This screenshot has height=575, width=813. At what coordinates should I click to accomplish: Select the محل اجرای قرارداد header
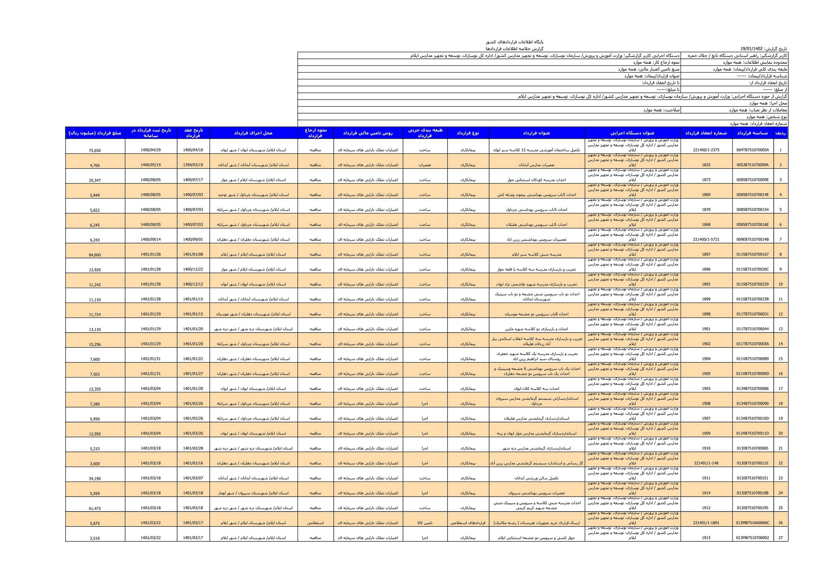(x=253, y=133)
